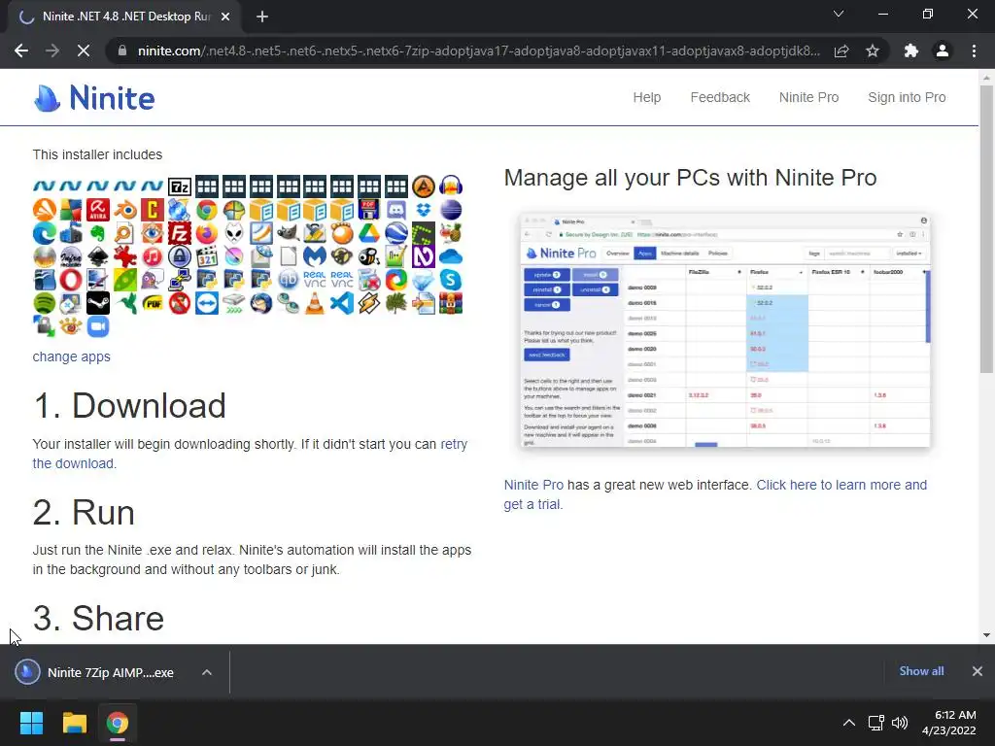Viewport: 995px width, 746px height.
Task: Click the Steam icon
Action: [98, 303]
